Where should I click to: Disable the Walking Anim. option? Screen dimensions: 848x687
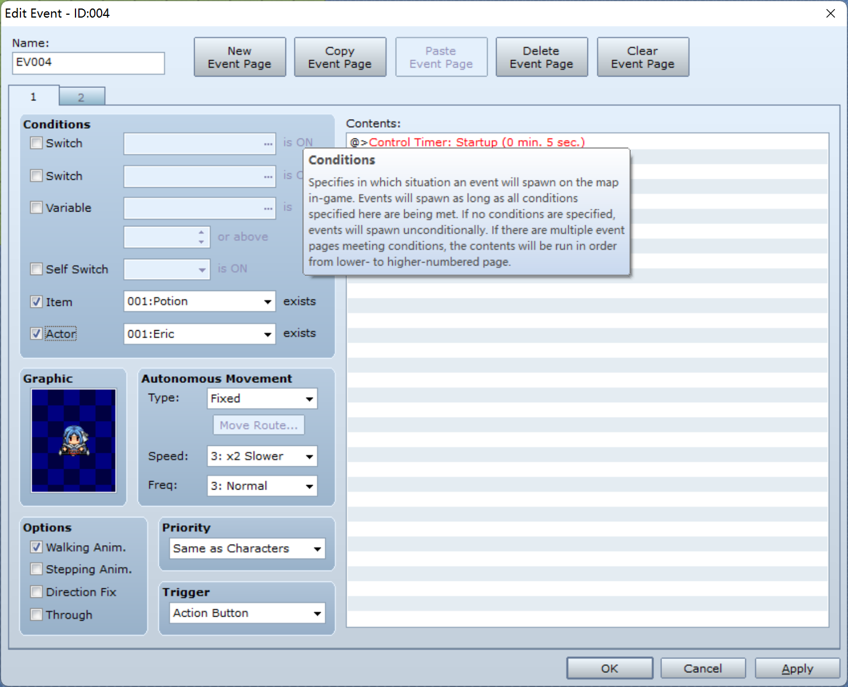coord(36,547)
